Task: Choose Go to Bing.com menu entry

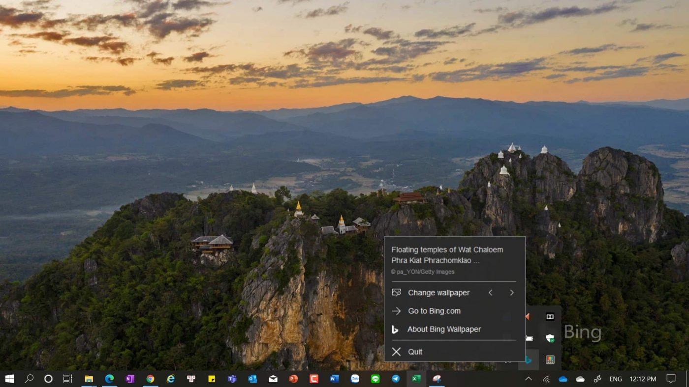Action: [x=434, y=311]
